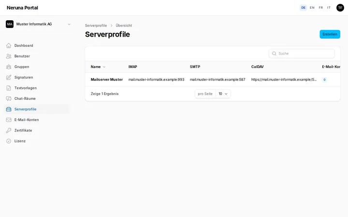Image resolution: width=348 pixels, height=217 pixels.
Task: Click the Erstellen button
Action: point(330,34)
